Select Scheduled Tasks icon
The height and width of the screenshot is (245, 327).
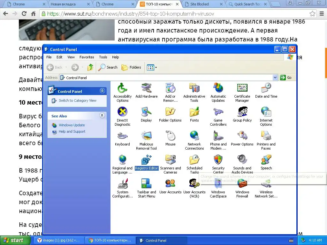(194, 160)
